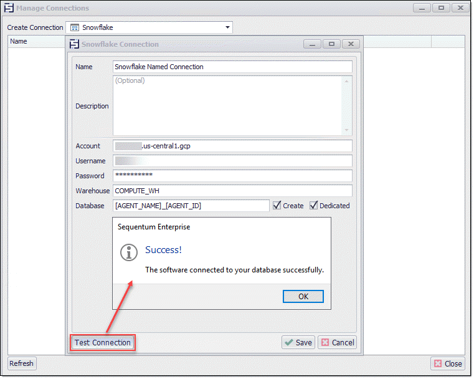Click the Test Connection button

tap(103, 342)
